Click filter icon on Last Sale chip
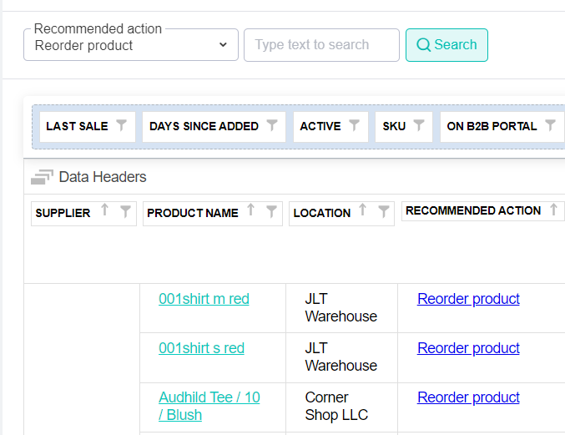The image size is (565, 435). (x=122, y=125)
